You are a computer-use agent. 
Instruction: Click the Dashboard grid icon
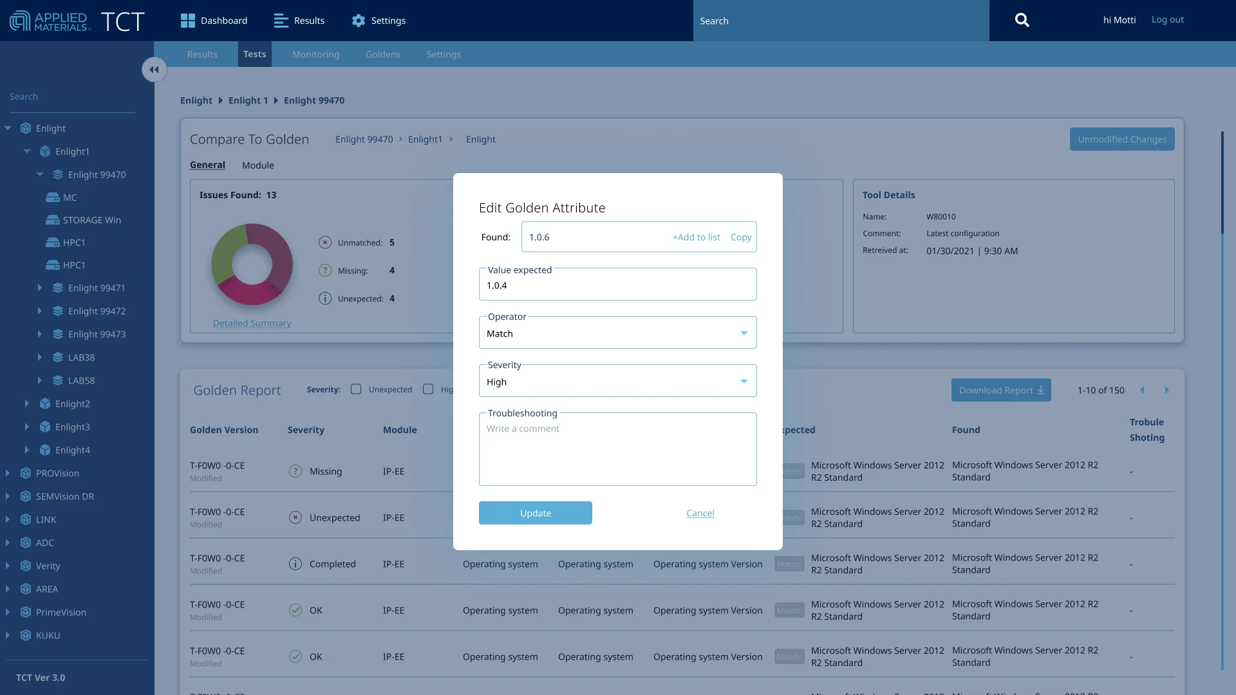[x=187, y=21]
